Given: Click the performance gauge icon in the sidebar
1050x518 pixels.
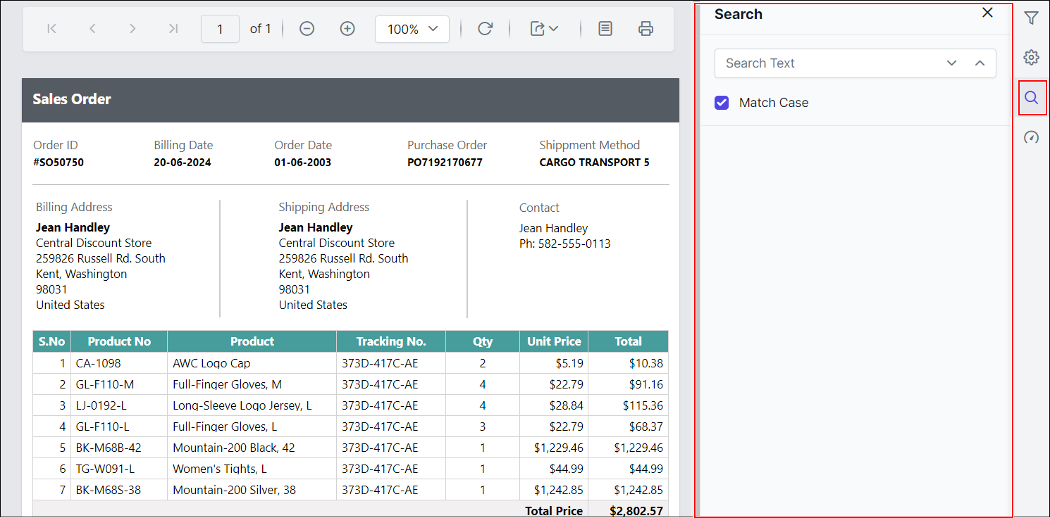Looking at the screenshot, I should point(1031,137).
